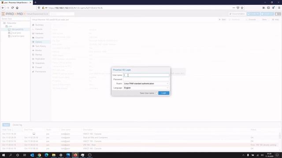Sort by Description column header

coord(166,130)
